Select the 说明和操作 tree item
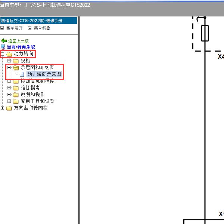 click(x=32, y=94)
